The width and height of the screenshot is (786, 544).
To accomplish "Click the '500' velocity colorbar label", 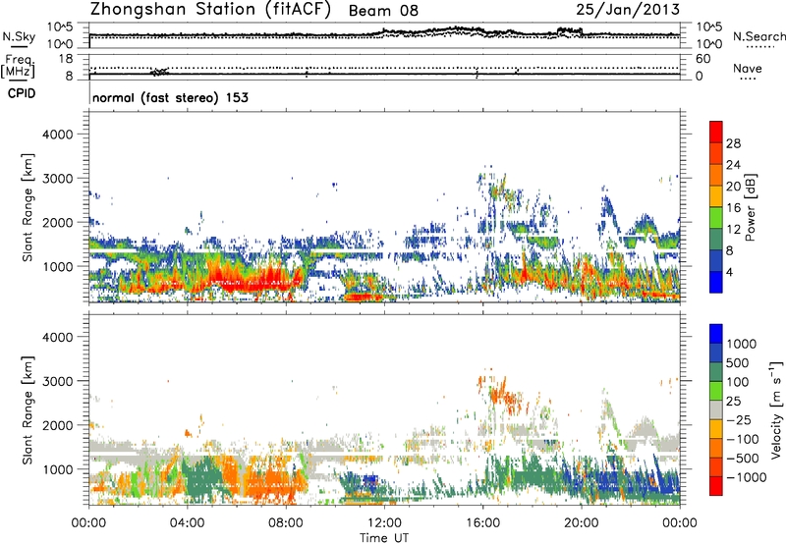I will [738, 363].
